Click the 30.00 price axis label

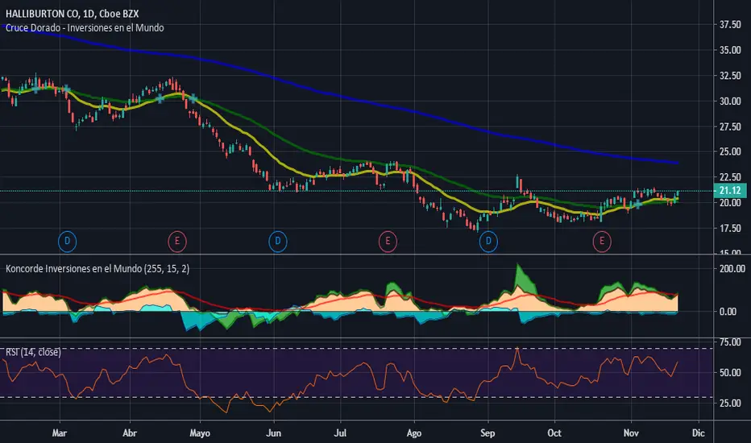[730, 101]
